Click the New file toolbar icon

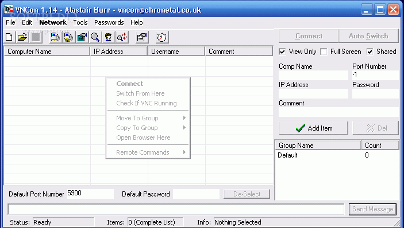(x=9, y=37)
